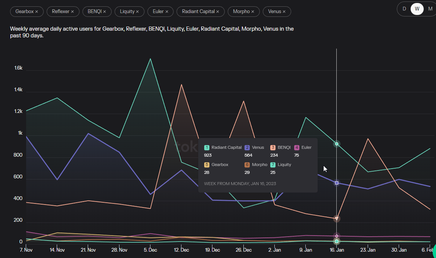Click the BENQI legend swatch numbered 3
436x258 pixels.
(273, 148)
